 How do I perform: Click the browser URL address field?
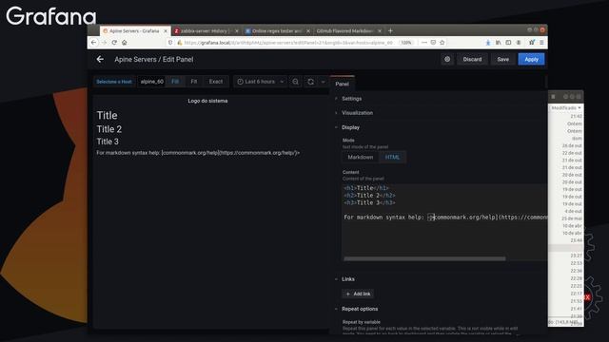288,43
